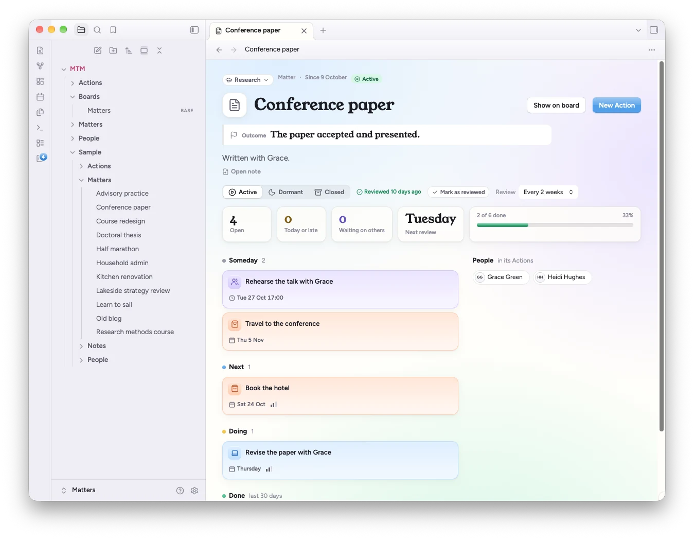
Task: Create a new folder icon
Action: point(113,50)
